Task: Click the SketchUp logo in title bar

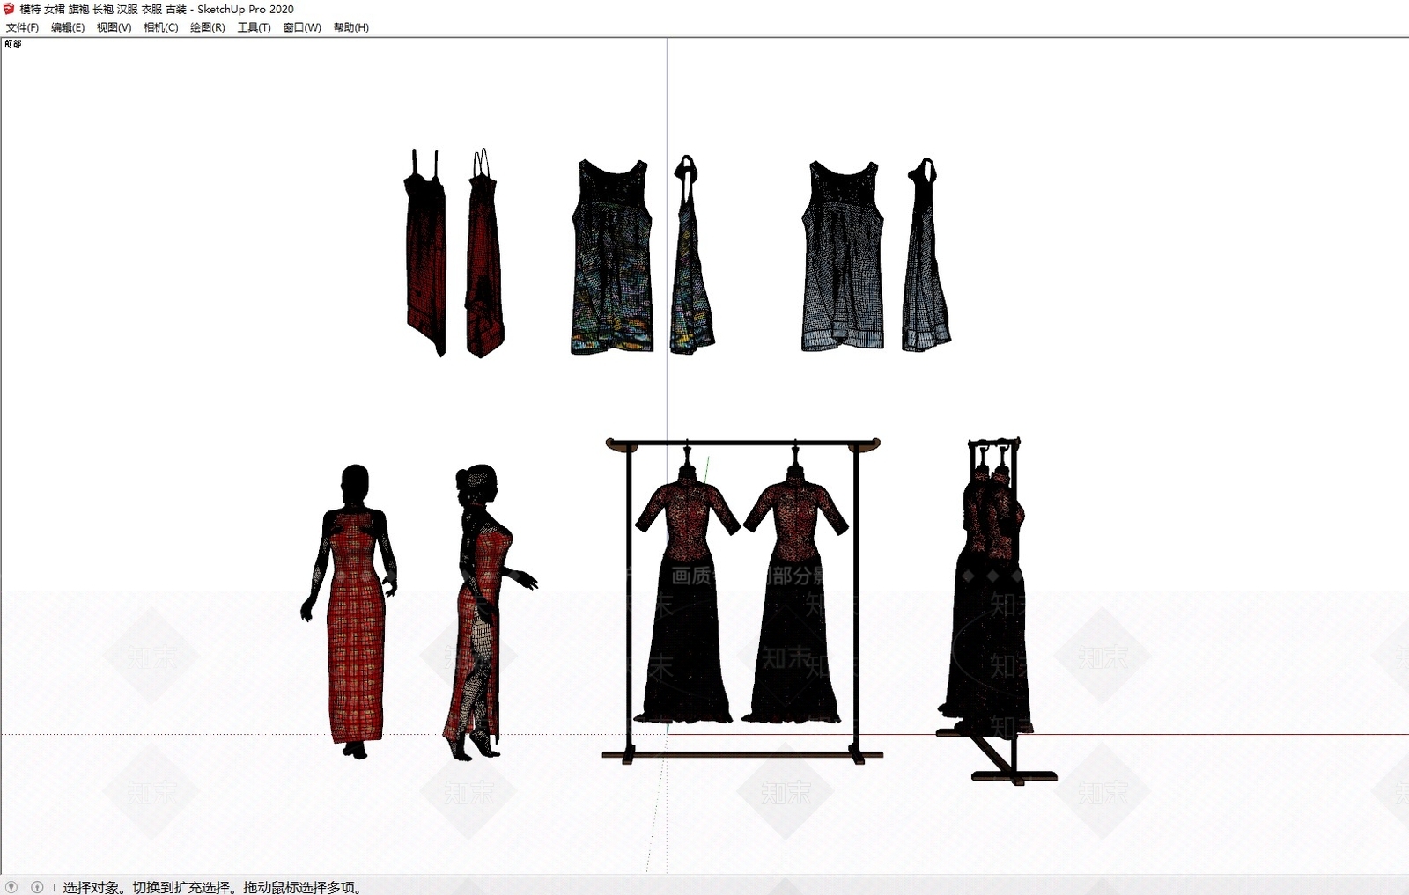Action: coord(9,9)
